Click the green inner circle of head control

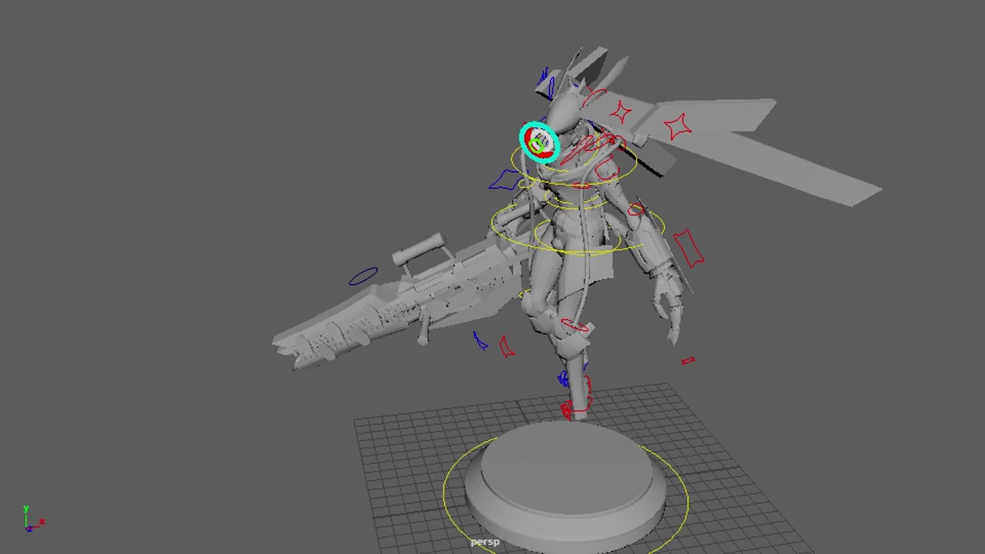(x=536, y=146)
